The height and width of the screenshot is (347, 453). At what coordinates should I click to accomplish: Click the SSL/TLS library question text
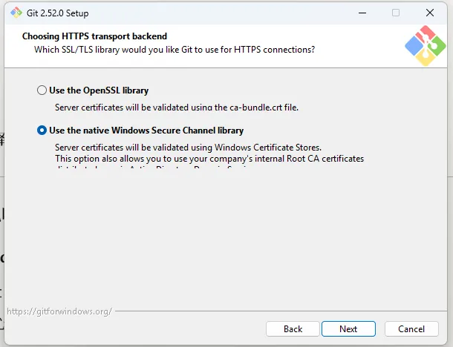175,50
